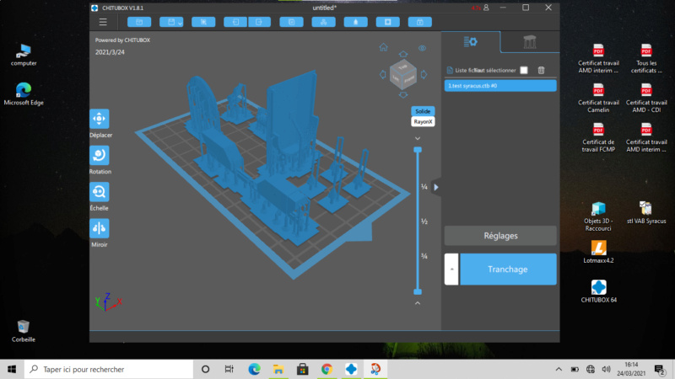The width and height of the screenshot is (675, 379).
Task: Click the Tranchage slice button
Action: 508,269
